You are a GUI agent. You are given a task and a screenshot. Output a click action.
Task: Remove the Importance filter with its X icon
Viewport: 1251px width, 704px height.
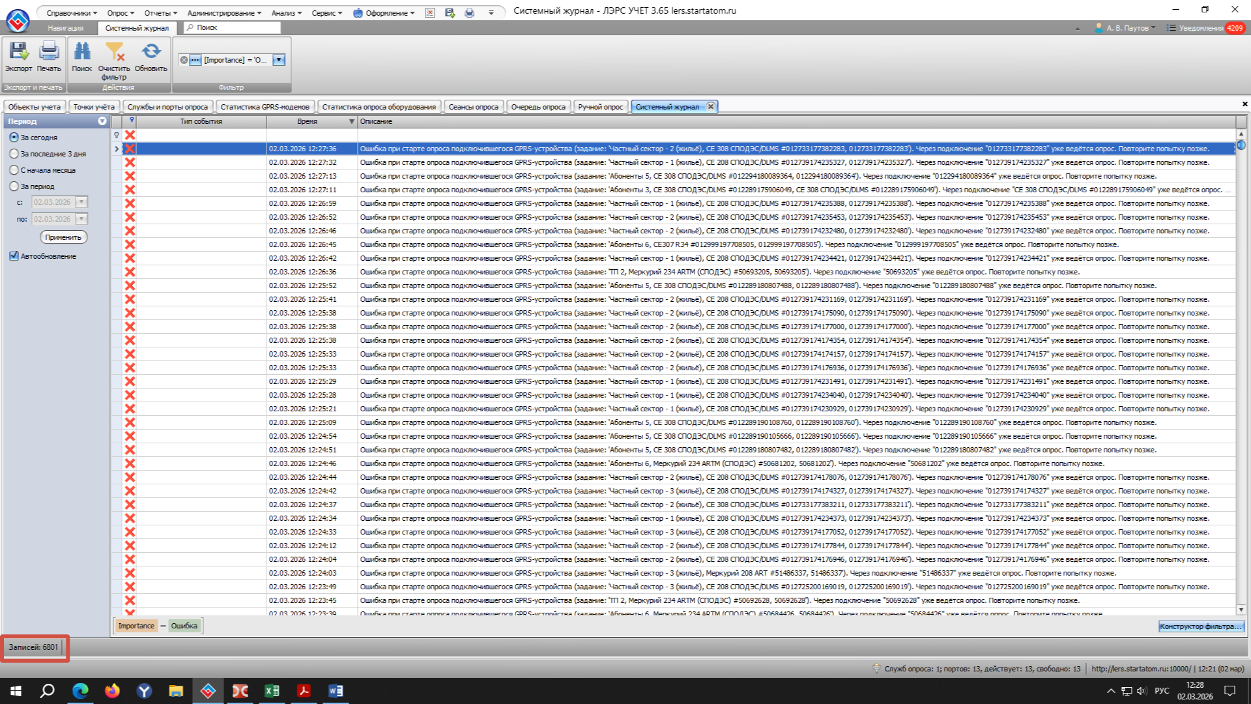[x=184, y=60]
